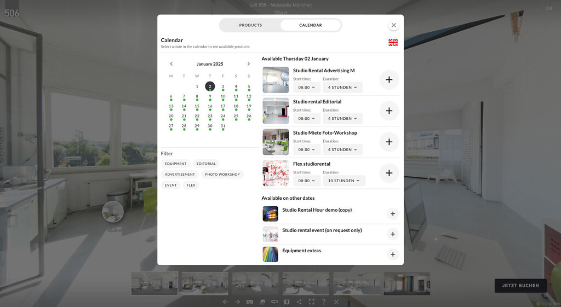Open start time dropdown for Studio rental Editorial
This screenshot has width=561, height=307.
point(306,118)
